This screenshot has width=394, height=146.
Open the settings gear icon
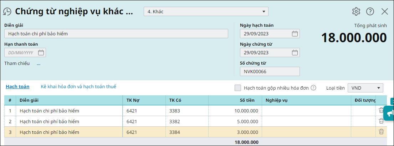pyautogui.click(x=356, y=11)
